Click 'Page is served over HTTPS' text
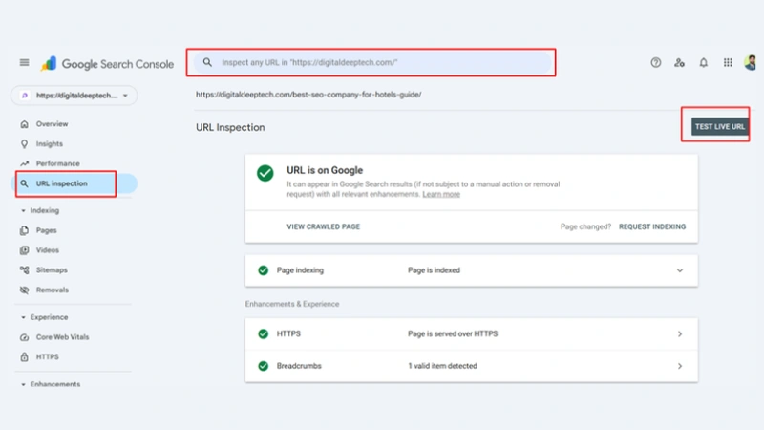764x430 pixels. coord(453,333)
